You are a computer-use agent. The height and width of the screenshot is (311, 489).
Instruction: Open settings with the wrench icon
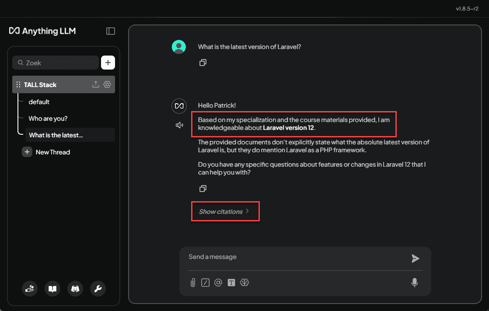pyautogui.click(x=98, y=289)
